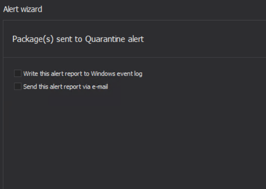
Task: Click the word 'alert' at the heading's end
Action: pos(136,39)
